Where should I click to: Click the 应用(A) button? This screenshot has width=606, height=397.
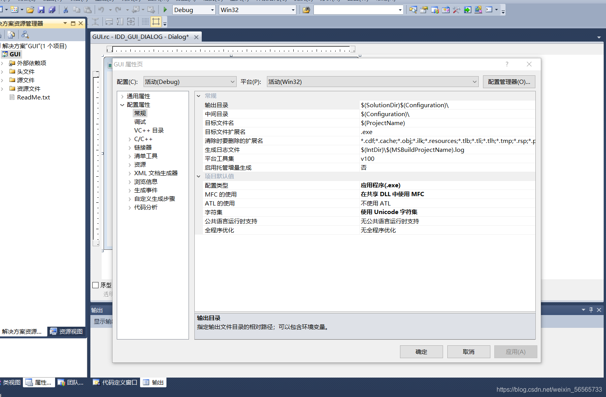coord(516,352)
